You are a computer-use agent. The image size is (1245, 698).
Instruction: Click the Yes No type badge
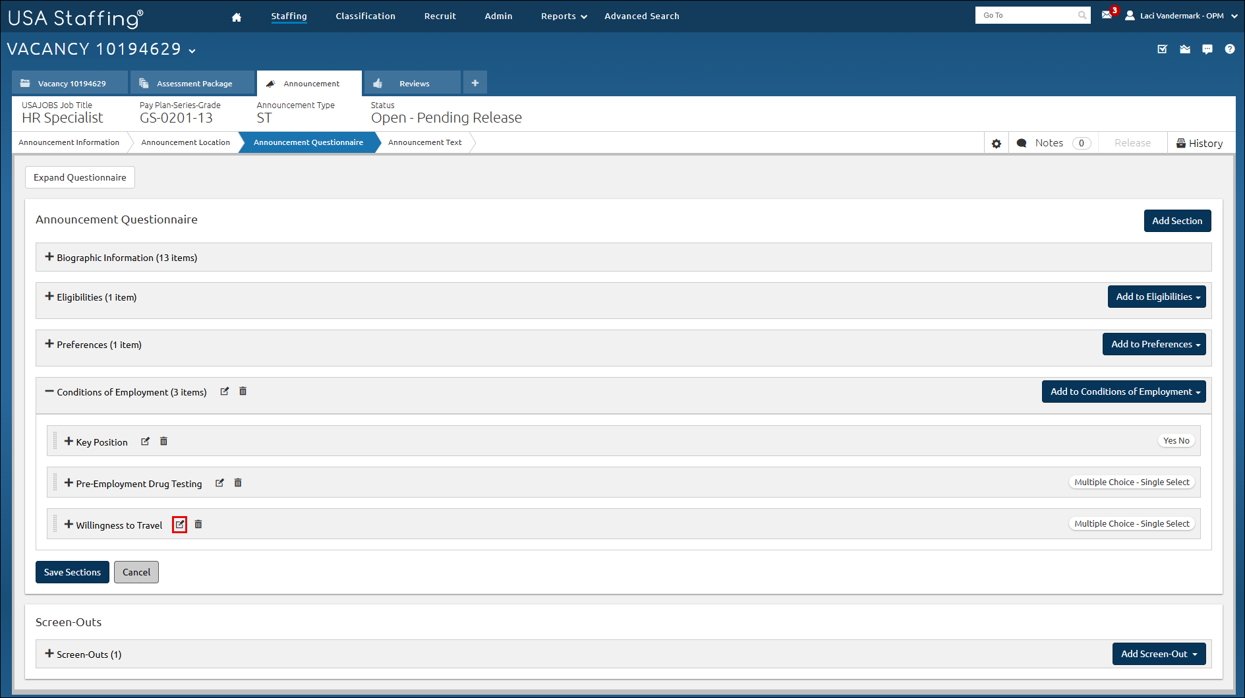pos(1176,441)
